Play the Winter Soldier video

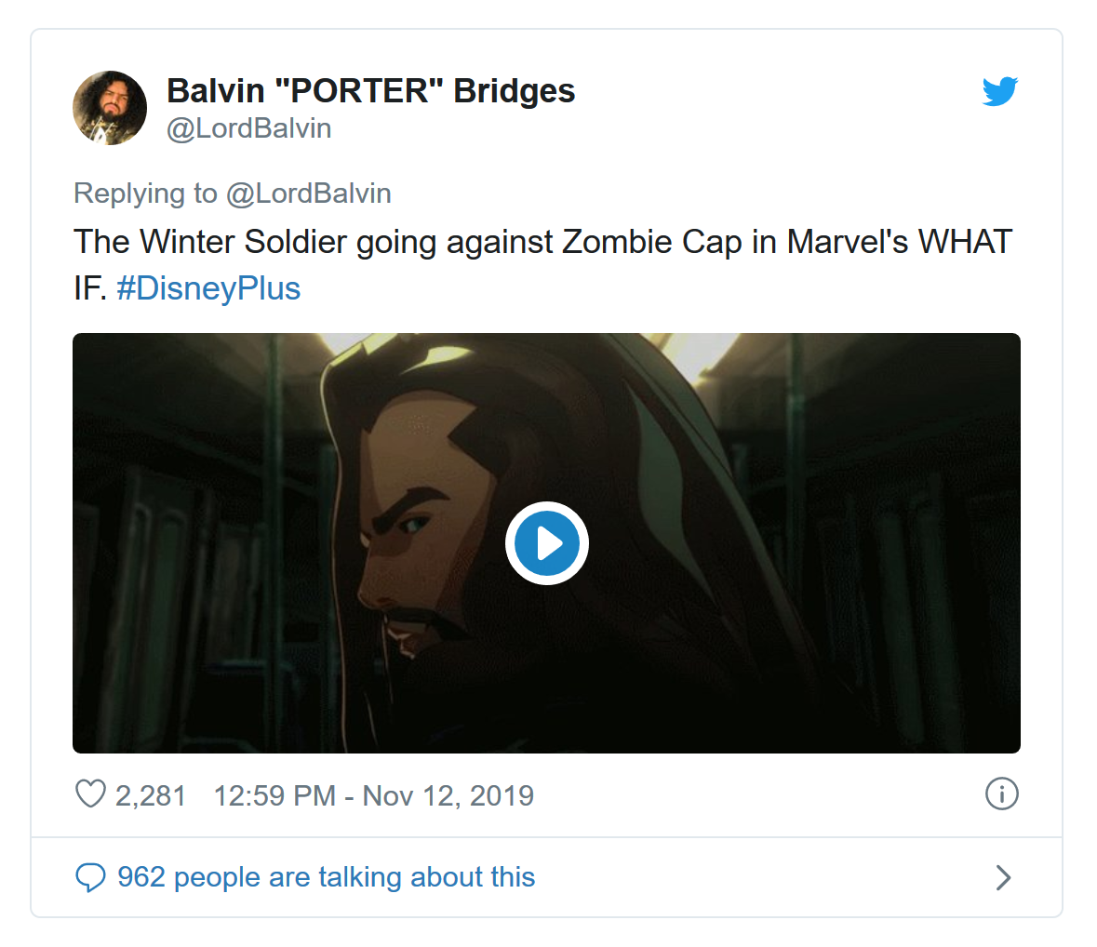pyautogui.click(x=547, y=543)
